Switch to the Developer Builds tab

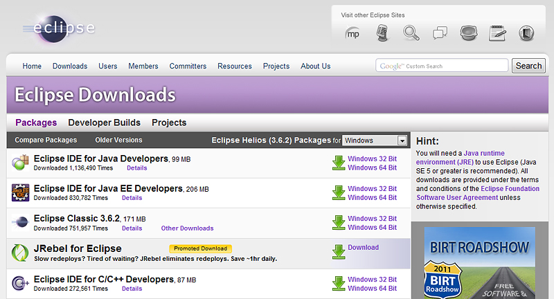click(105, 123)
